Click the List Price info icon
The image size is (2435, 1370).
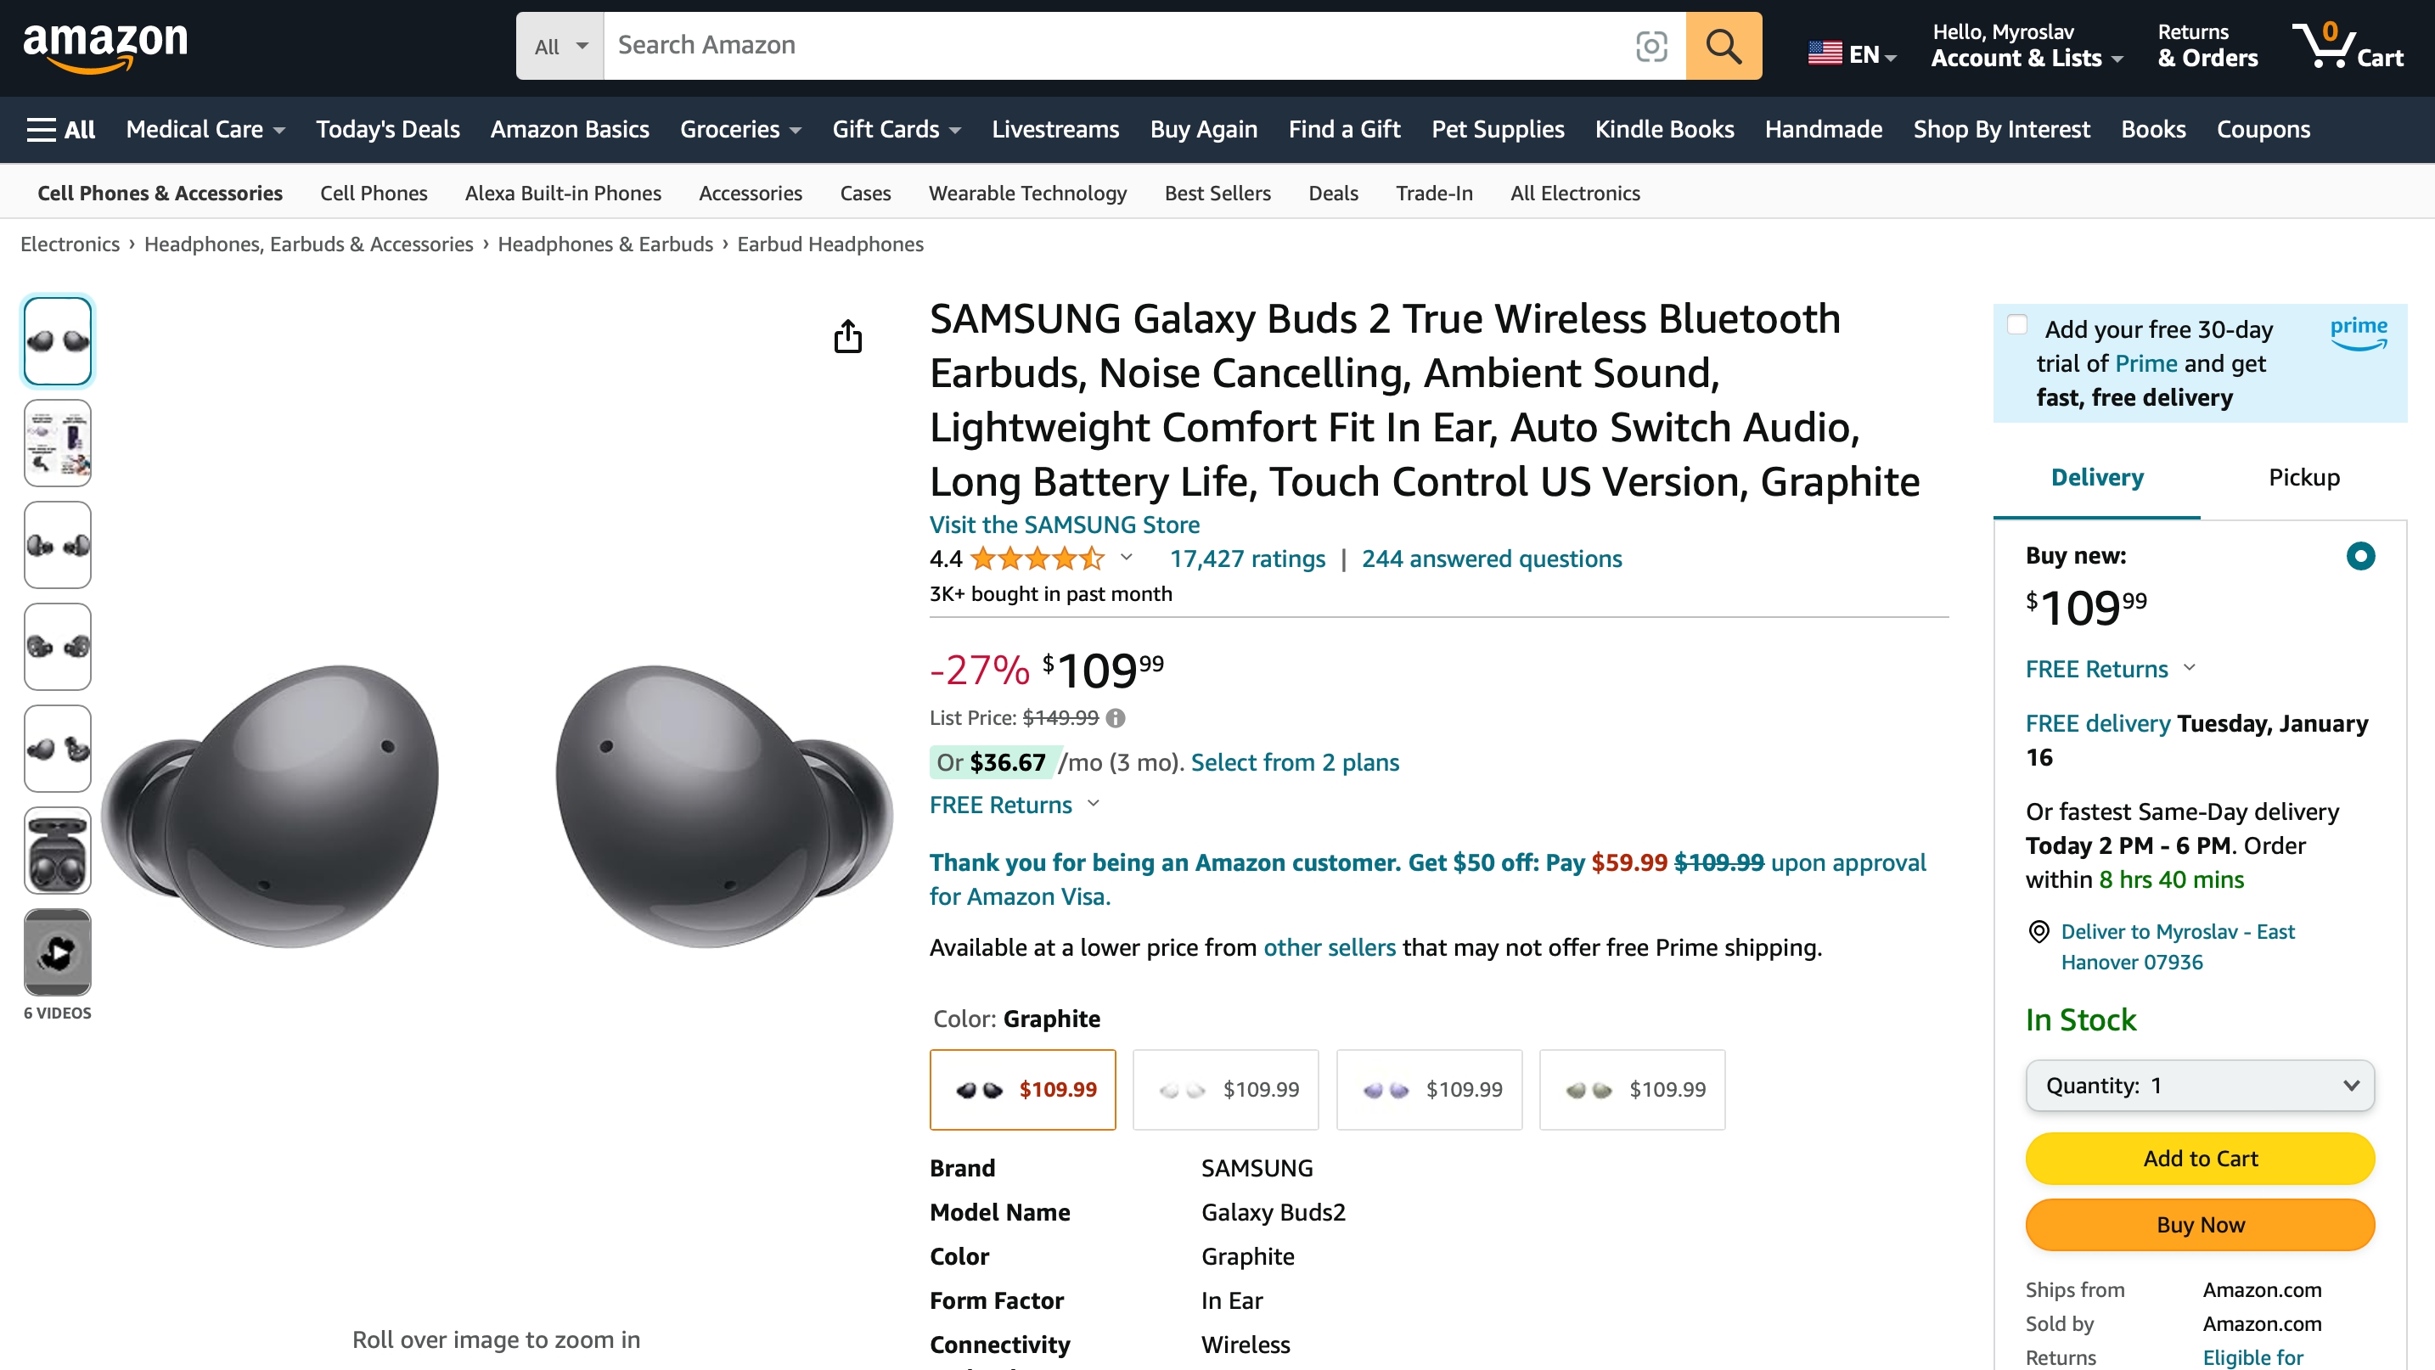(1116, 718)
